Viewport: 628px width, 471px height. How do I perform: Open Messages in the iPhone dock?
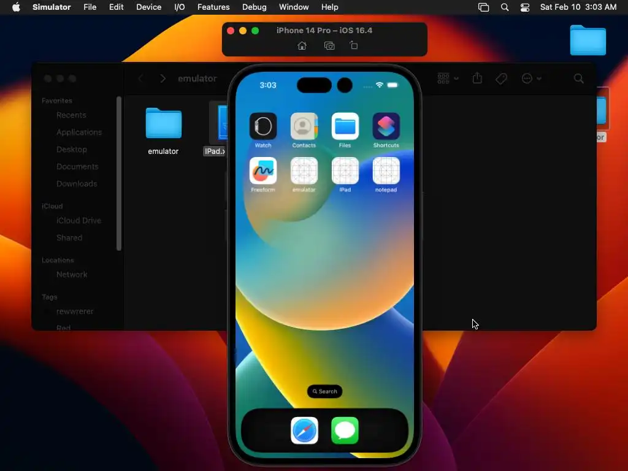[x=345, y=431]
